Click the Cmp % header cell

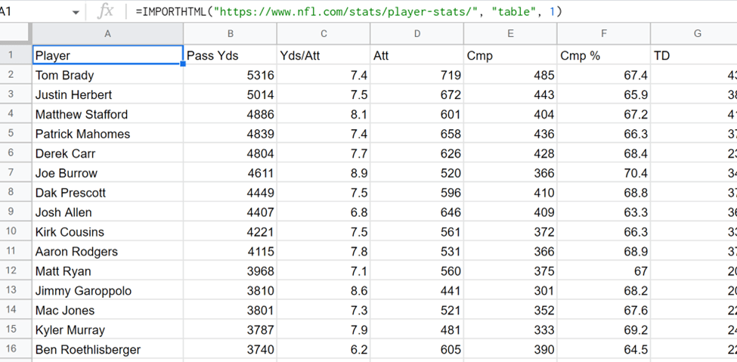604,55
